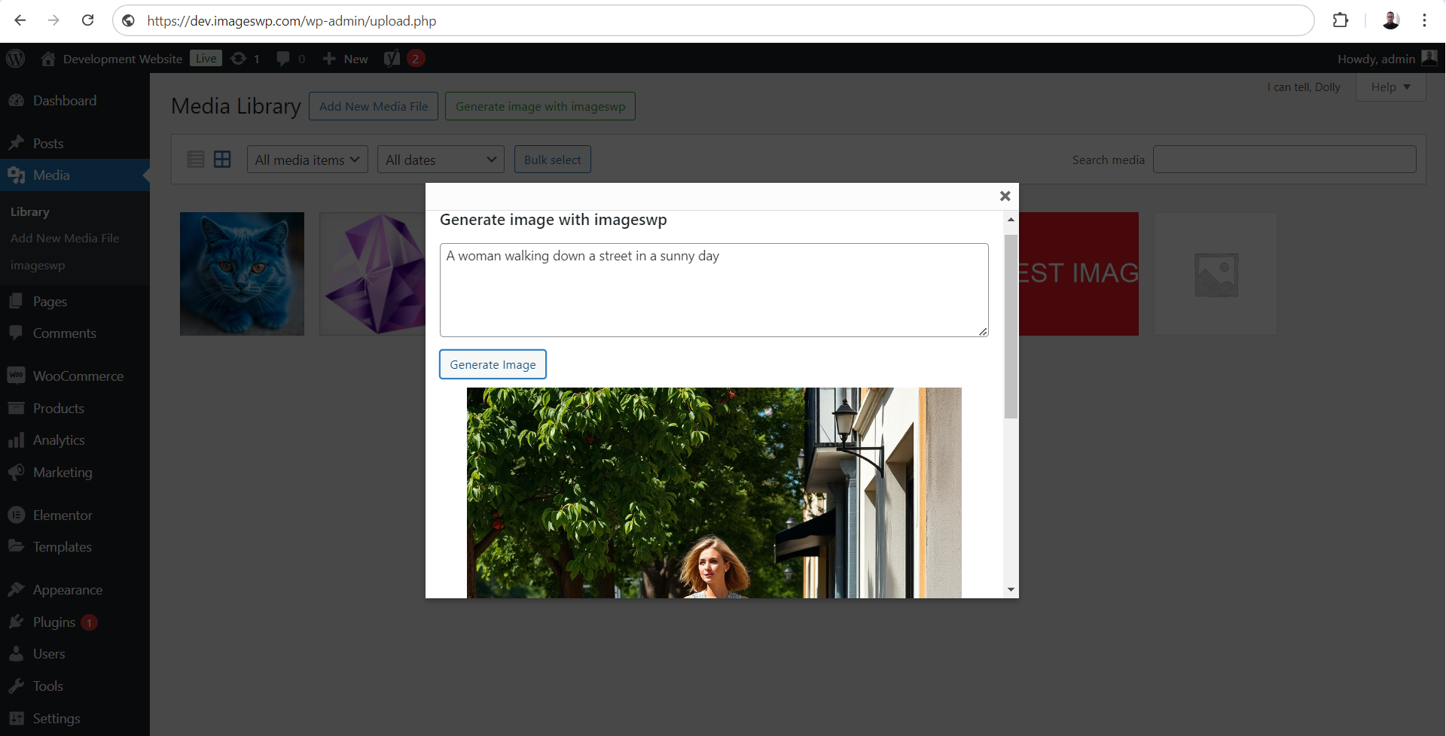The width and height of the screenshot is (1446, 736).
Task: Select the grey placeholder image thumbnail
Action: [1216, 274]
